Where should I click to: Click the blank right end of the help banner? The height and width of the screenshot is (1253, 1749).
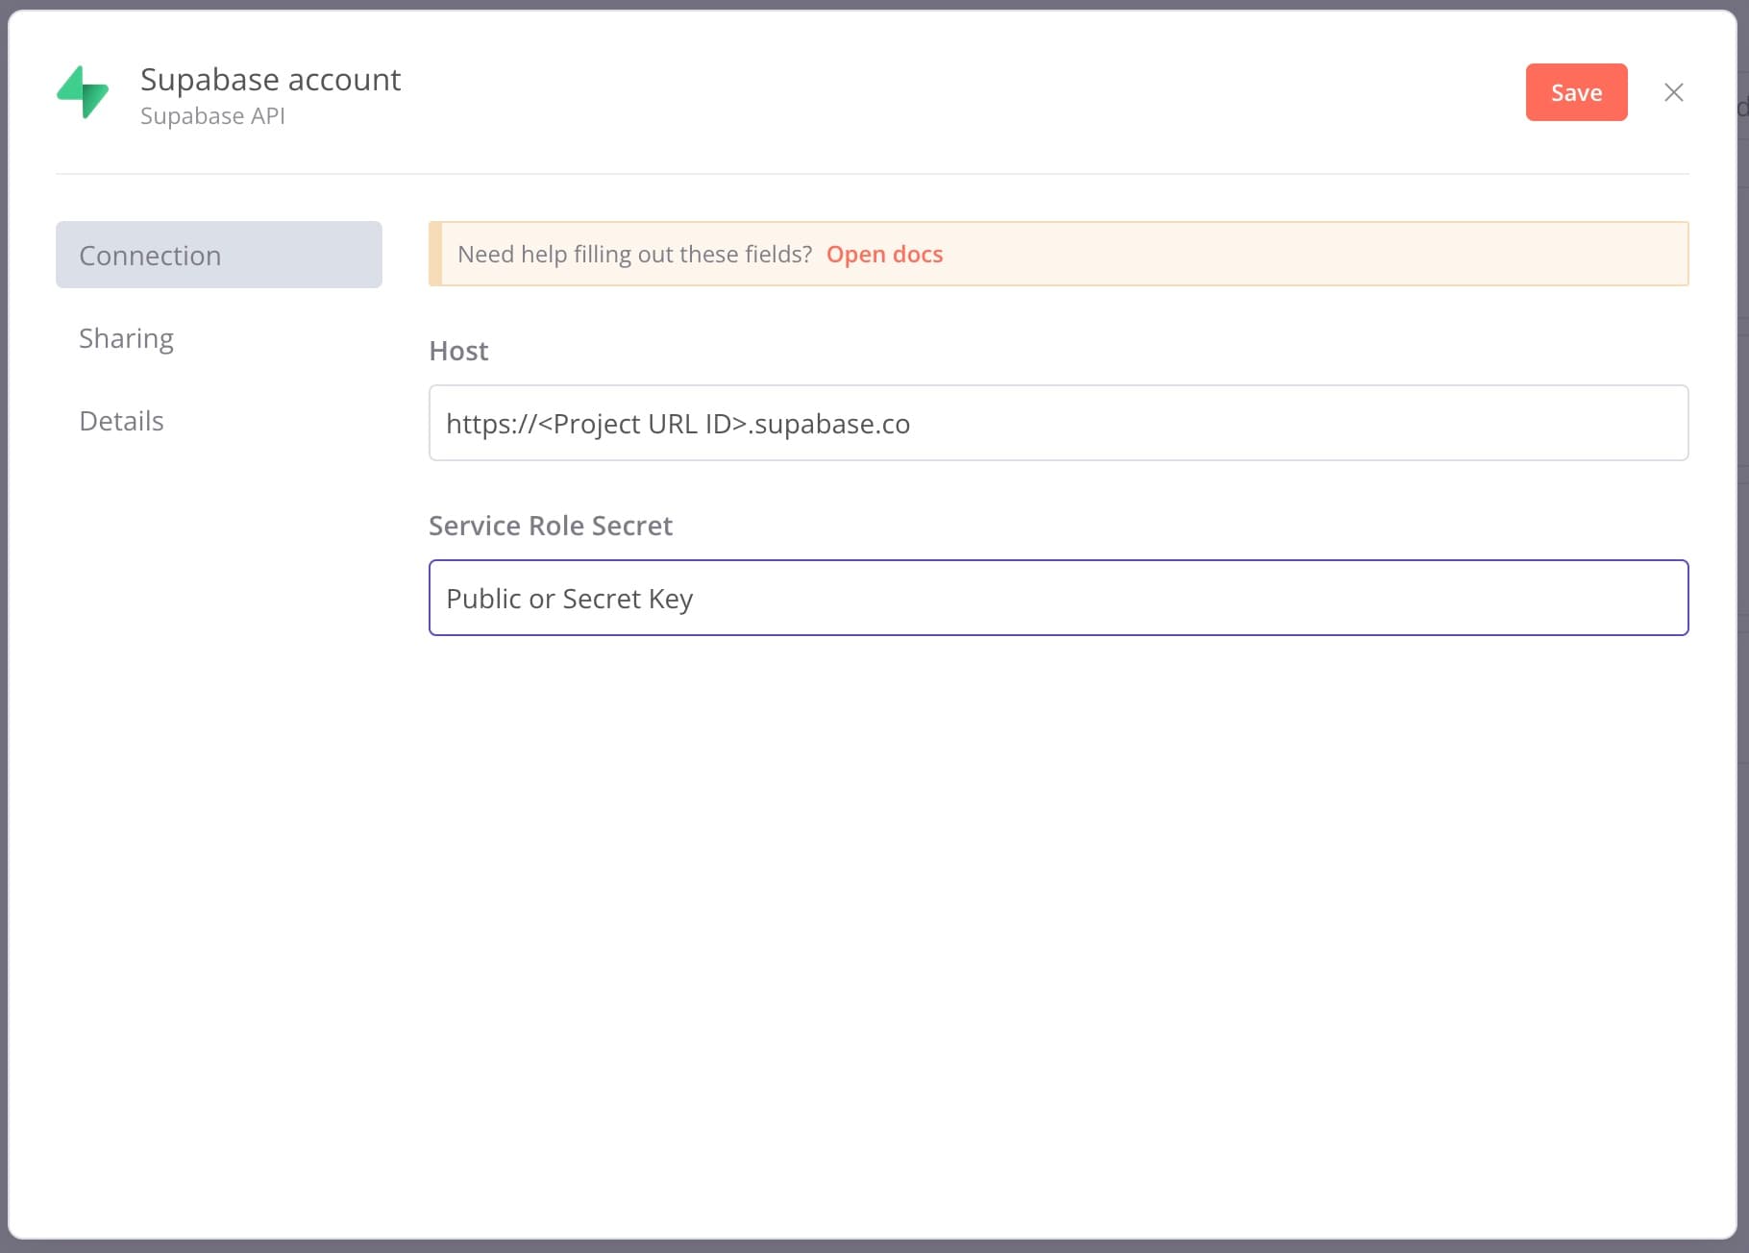pyautogui.click(x=1441, y=255)
